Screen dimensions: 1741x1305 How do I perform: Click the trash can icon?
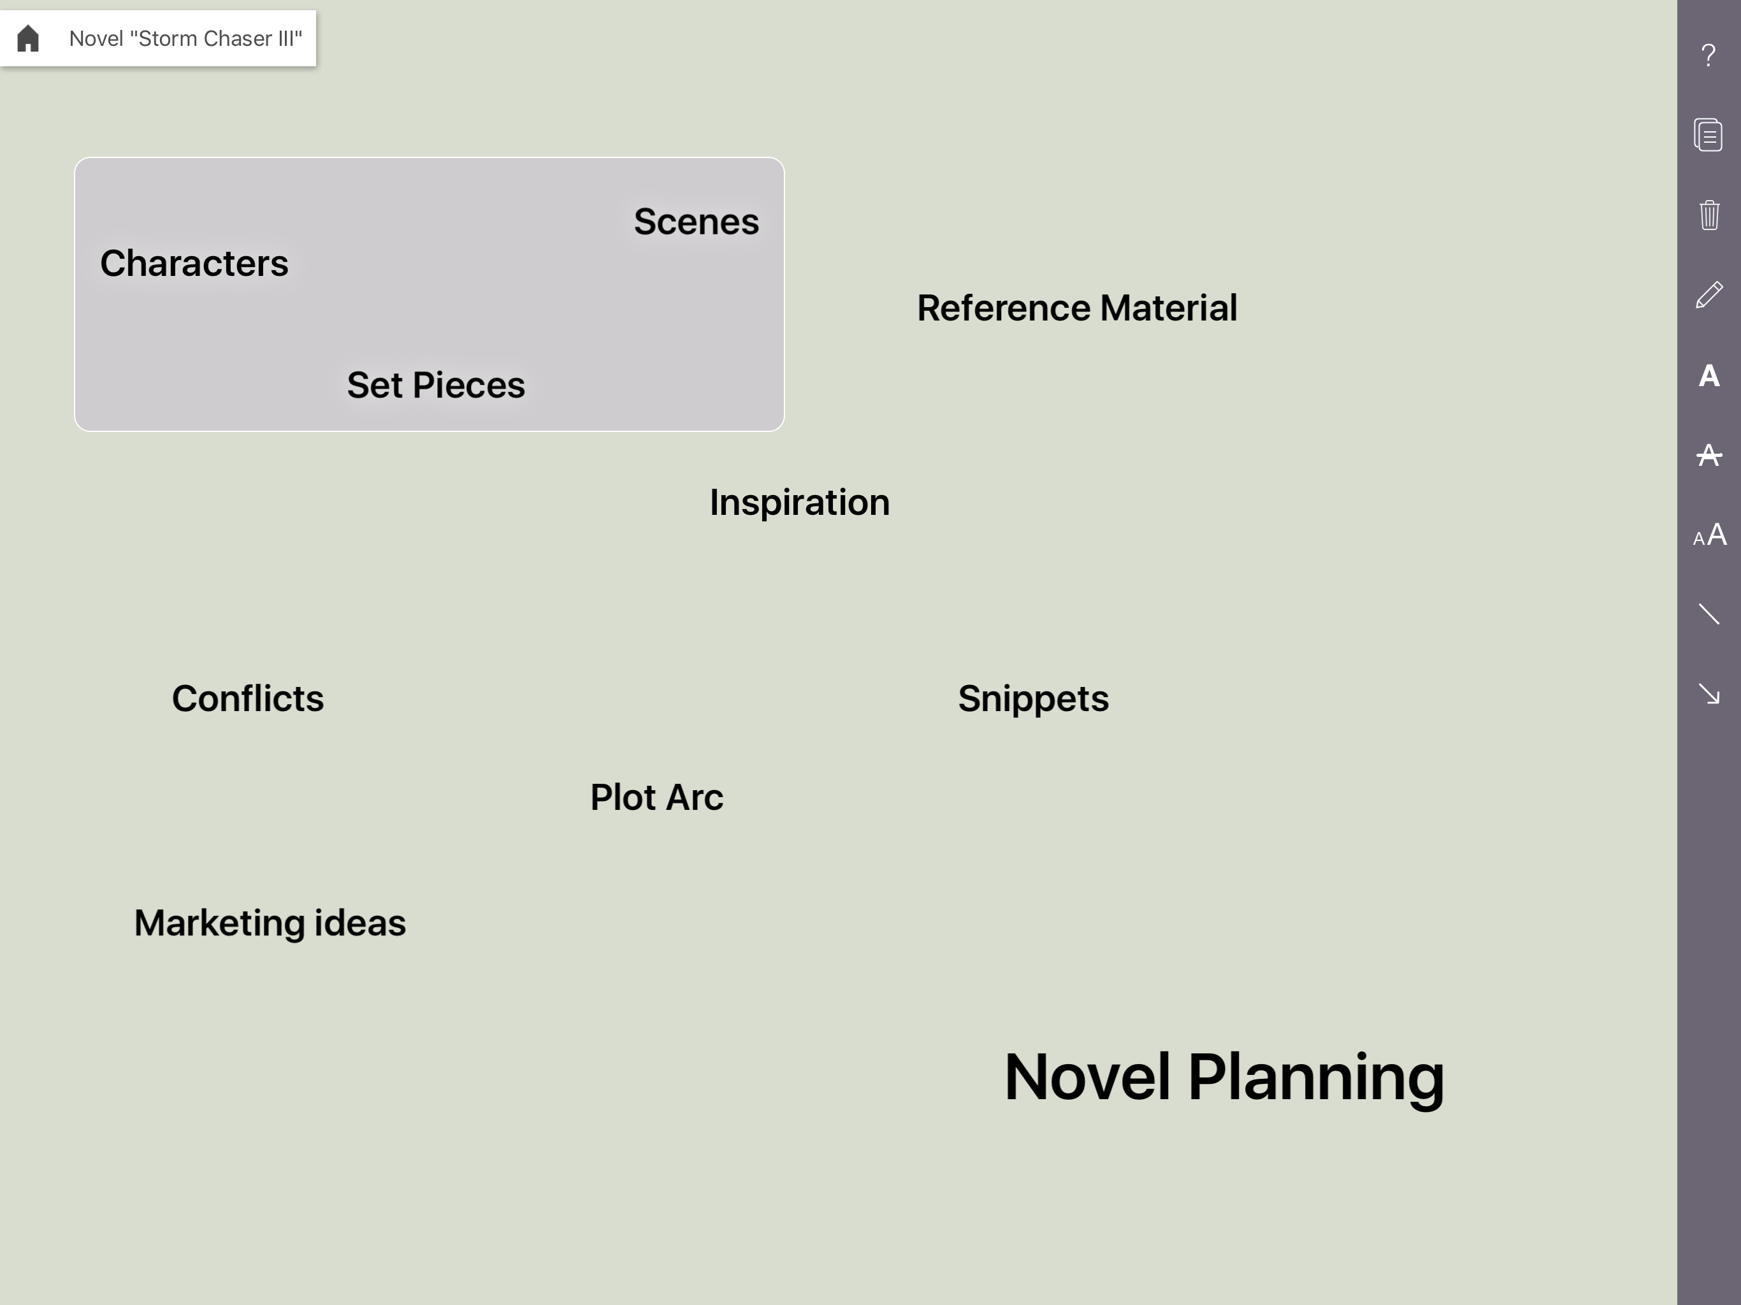[x=1708, y=215]
